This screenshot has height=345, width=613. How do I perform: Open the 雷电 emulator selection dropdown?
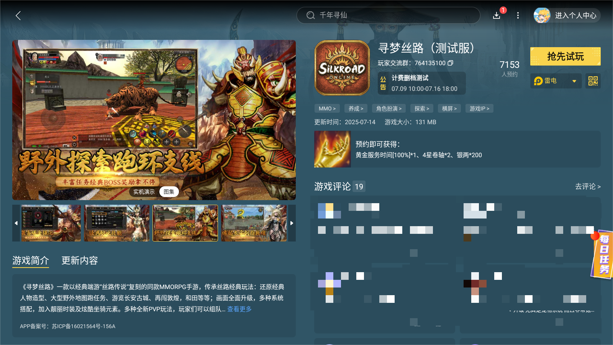tap(556, 81)
